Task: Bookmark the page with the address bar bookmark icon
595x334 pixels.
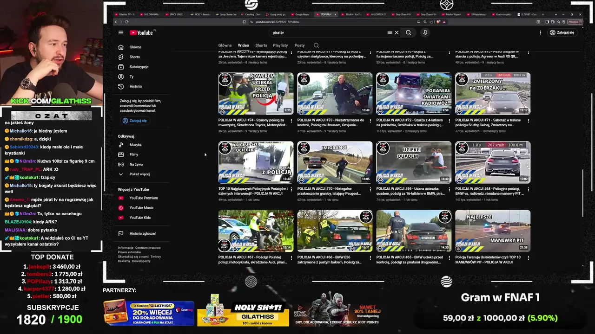Action: tap(244, 22)
